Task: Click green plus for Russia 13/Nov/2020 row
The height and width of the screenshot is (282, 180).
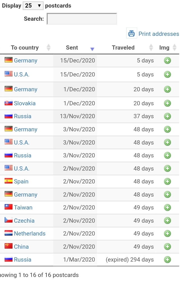Action: pos(167,116)
